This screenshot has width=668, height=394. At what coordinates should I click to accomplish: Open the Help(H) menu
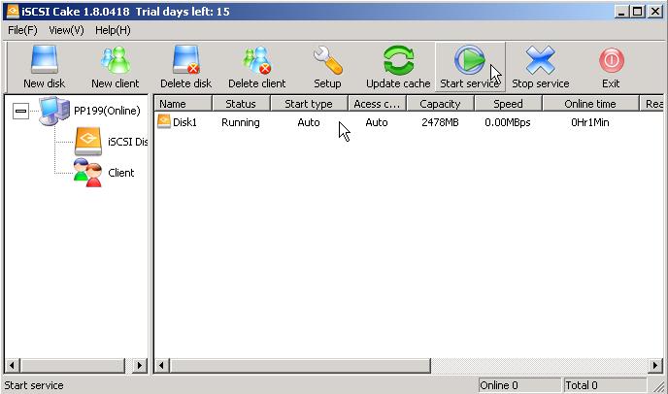[x=113, y=30]
